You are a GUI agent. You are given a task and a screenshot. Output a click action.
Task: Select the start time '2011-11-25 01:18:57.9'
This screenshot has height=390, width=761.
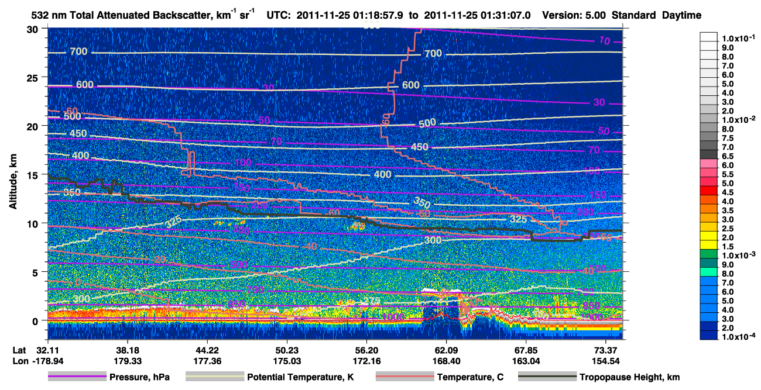click(352, 16)
